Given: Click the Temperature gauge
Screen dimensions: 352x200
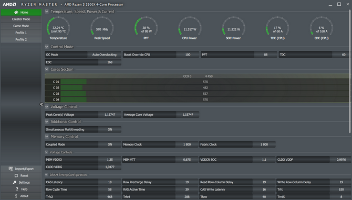Looking at the screenshot, I should point(58,28).
